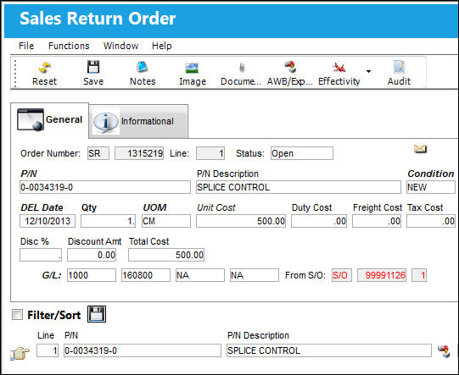Viewport: 459px width, 375px height.
Task: Click the P/N field in General tab
Action: click(x=105, y=187)
